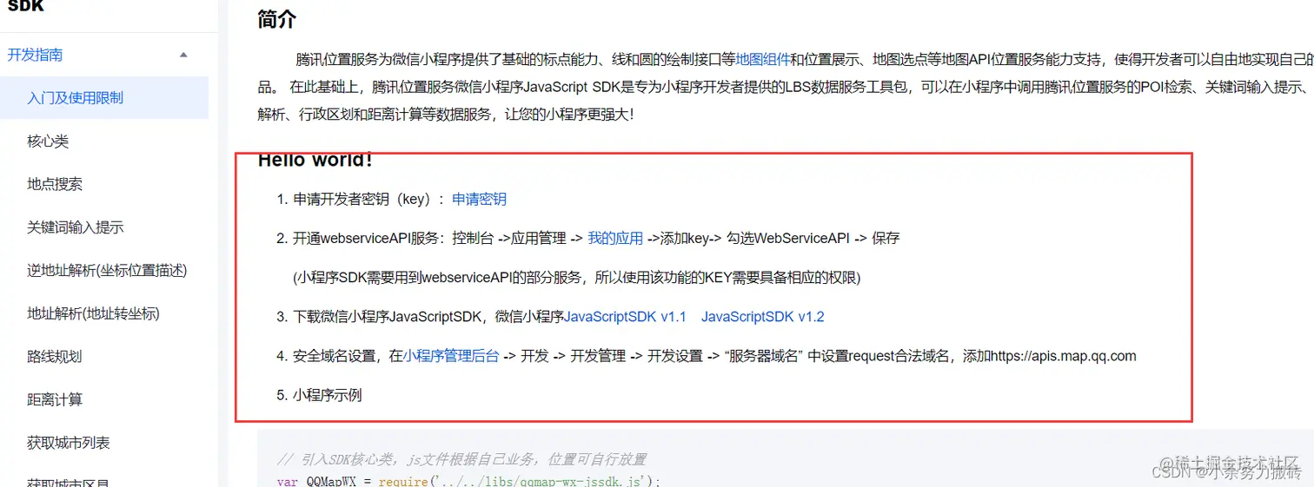Go to 地点搜索 in the sidebar

[x=55, y=184]
